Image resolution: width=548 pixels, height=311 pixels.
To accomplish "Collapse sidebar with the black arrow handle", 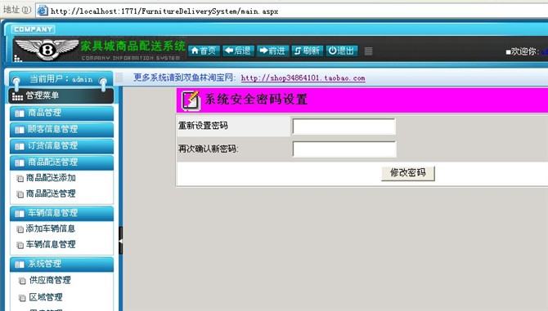I will coord(120,240).
